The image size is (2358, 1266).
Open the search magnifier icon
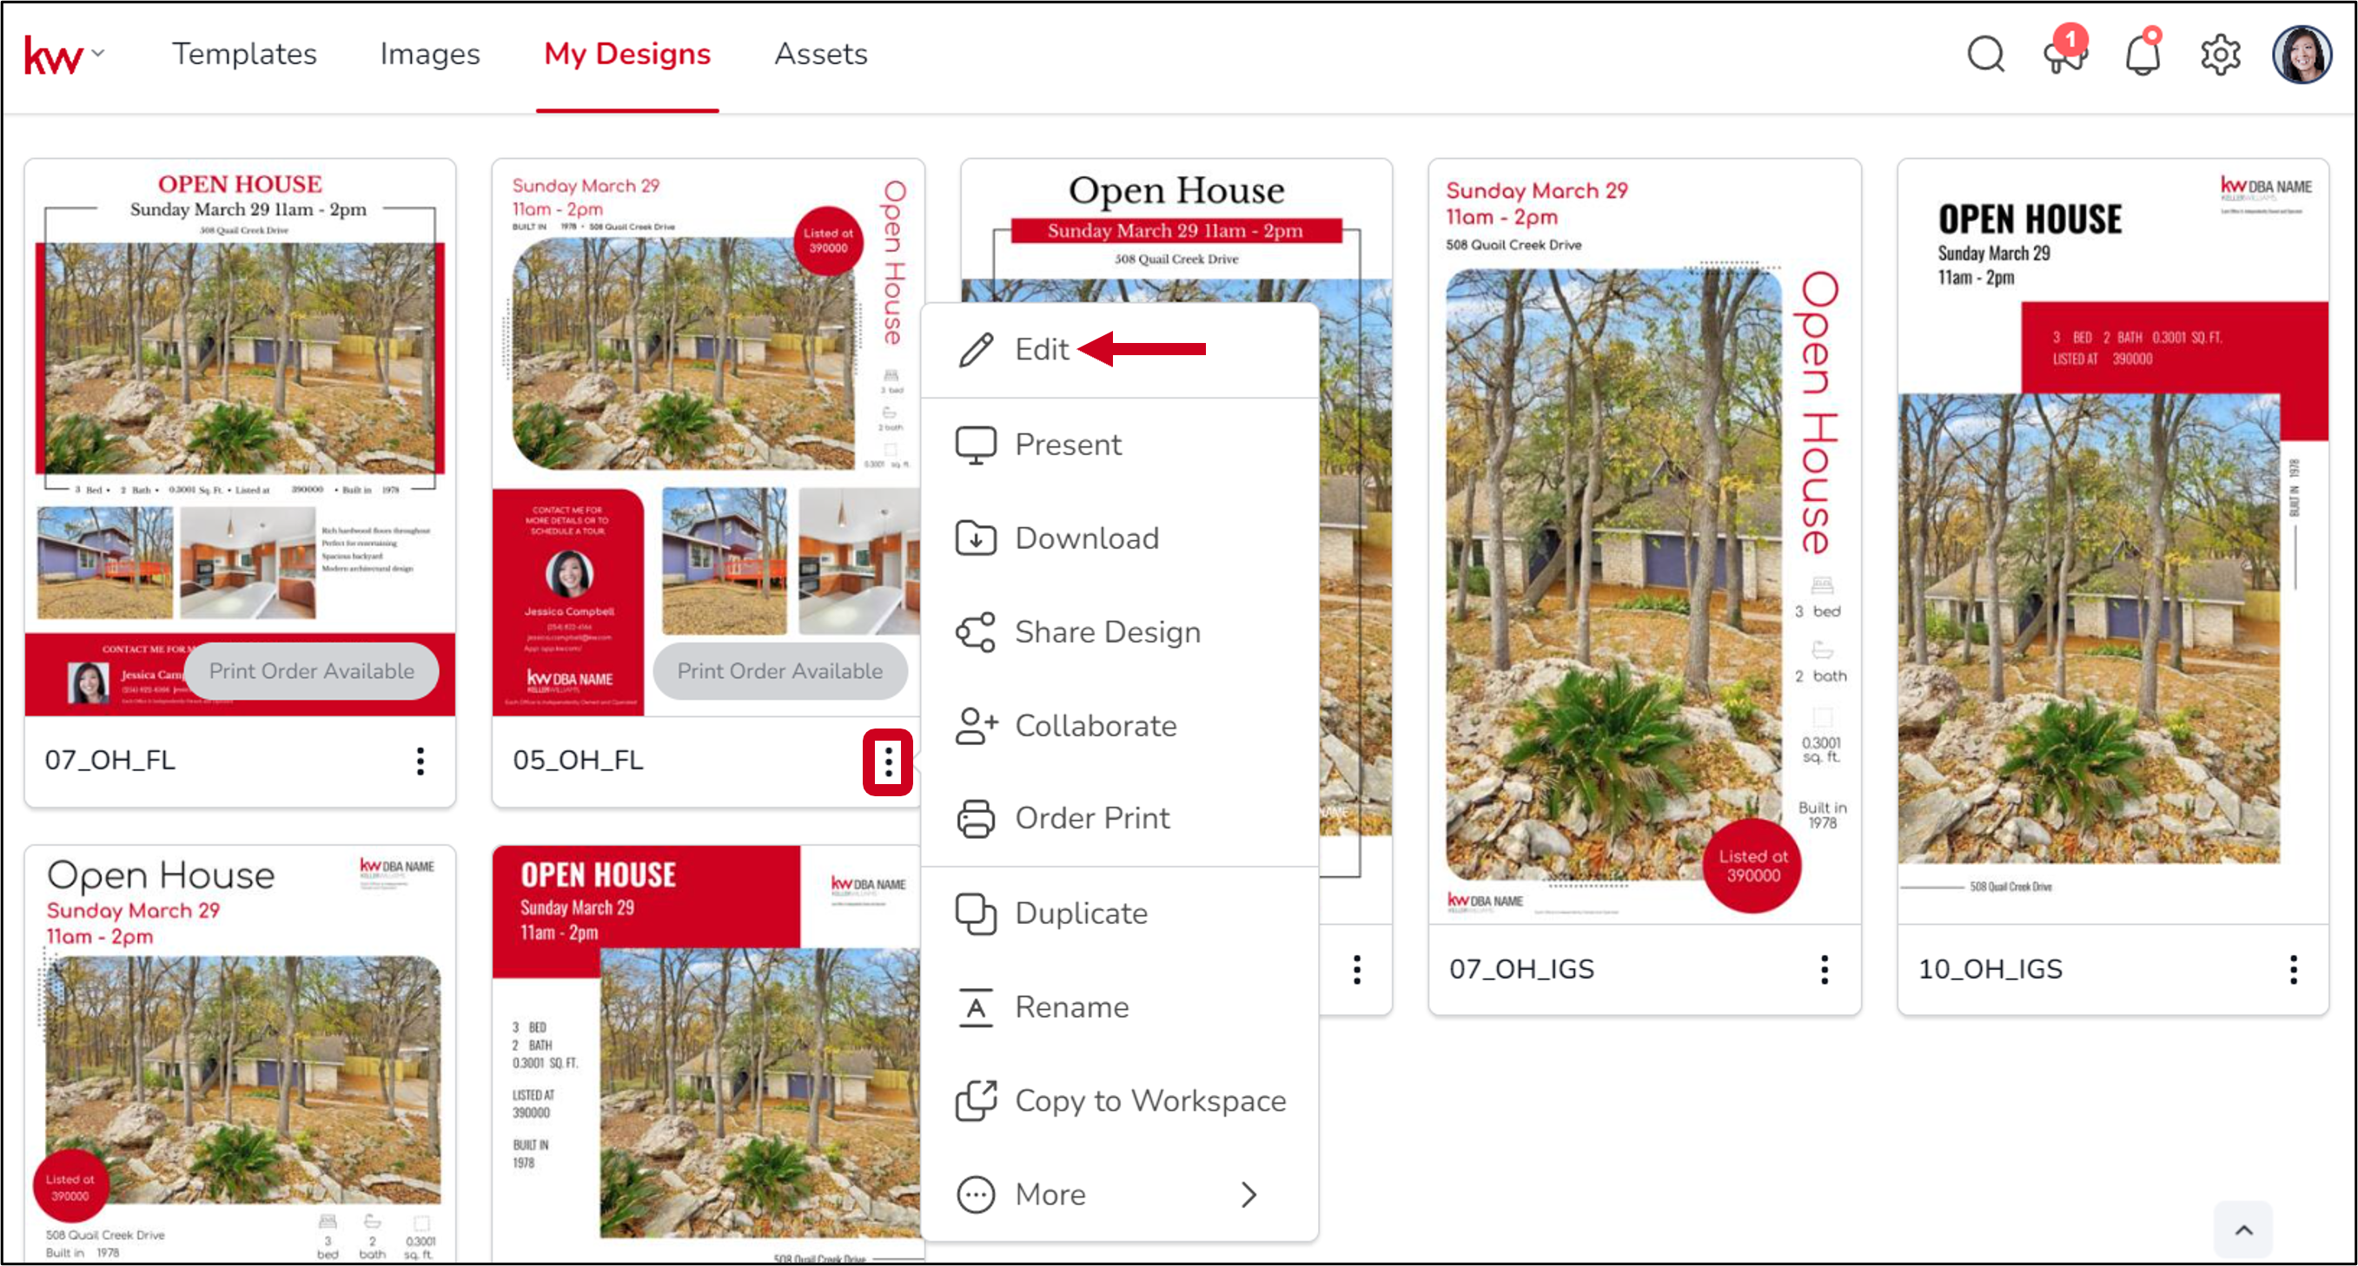coord(1984,54)
